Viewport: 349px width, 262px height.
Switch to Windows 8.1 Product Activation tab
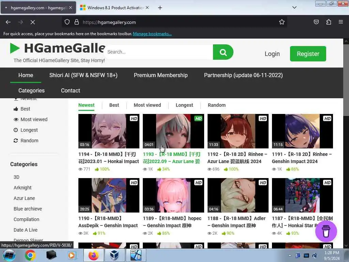pyautogui.click(x=115, y=8)
